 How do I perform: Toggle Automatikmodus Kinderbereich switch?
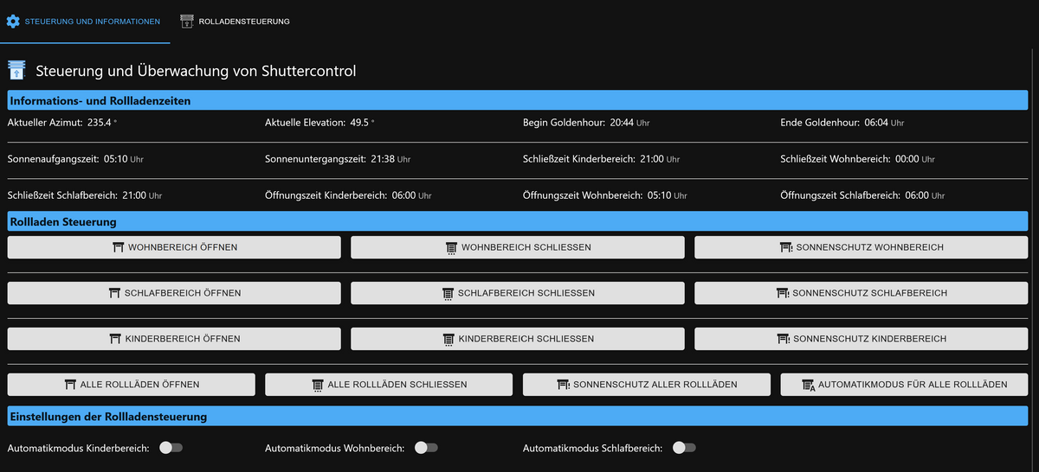tap(171, 448)
